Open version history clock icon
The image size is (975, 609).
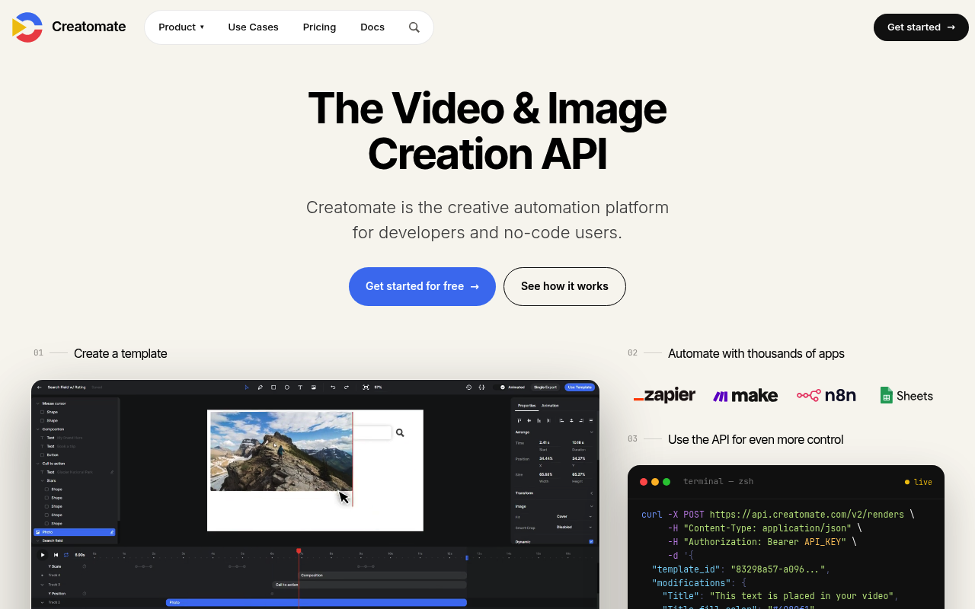[468, 387]
